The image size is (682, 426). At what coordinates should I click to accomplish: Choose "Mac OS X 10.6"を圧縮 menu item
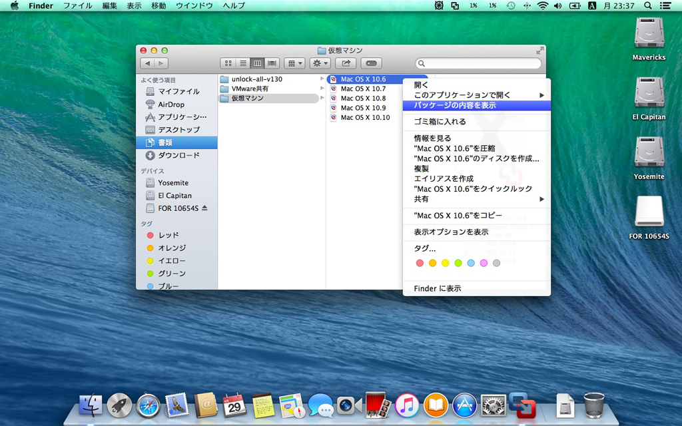(x=477, y=148)
